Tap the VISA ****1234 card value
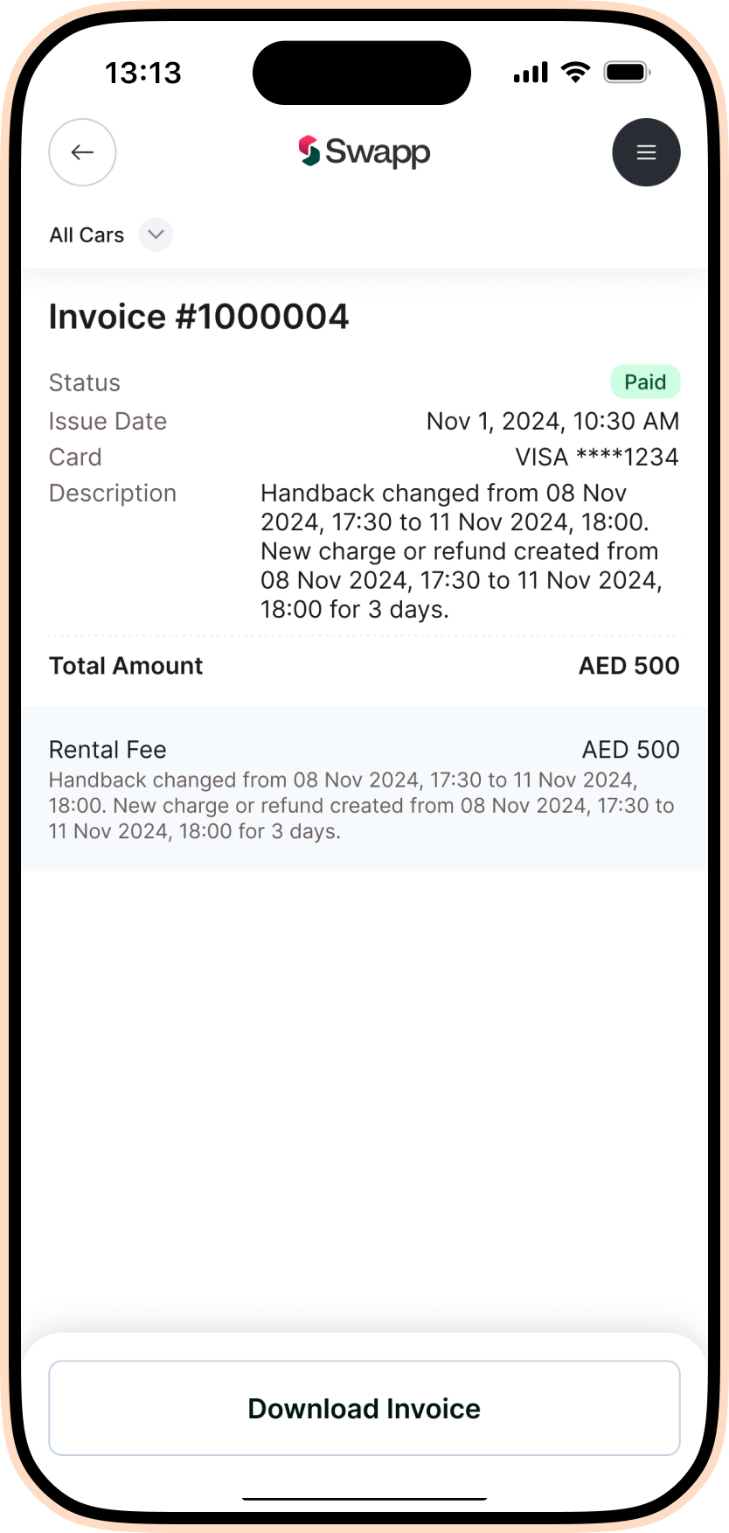 click(x=597, y=457)
